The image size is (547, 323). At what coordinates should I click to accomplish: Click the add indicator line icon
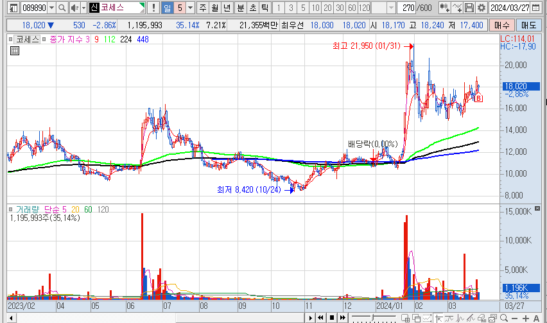tap(457, 7)
